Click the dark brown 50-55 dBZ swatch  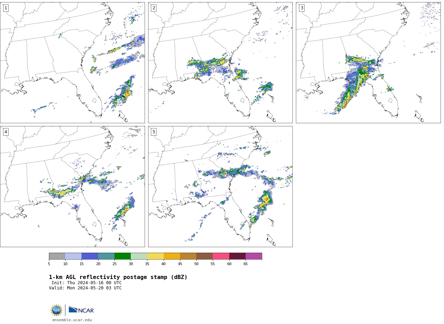tap(205, 256)
